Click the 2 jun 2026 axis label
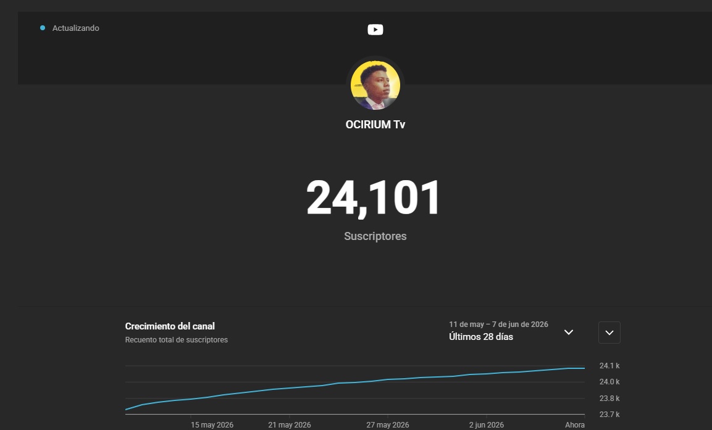712x430 pixels. point(487,424)
